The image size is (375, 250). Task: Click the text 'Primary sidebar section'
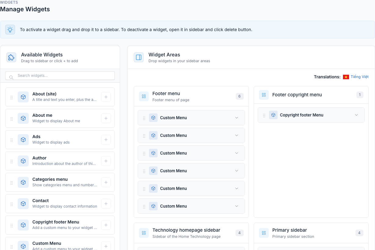293,237
